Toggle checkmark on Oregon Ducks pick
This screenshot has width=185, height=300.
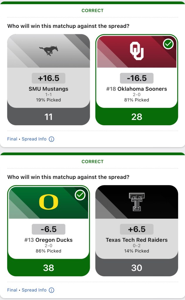pos(80,195)
